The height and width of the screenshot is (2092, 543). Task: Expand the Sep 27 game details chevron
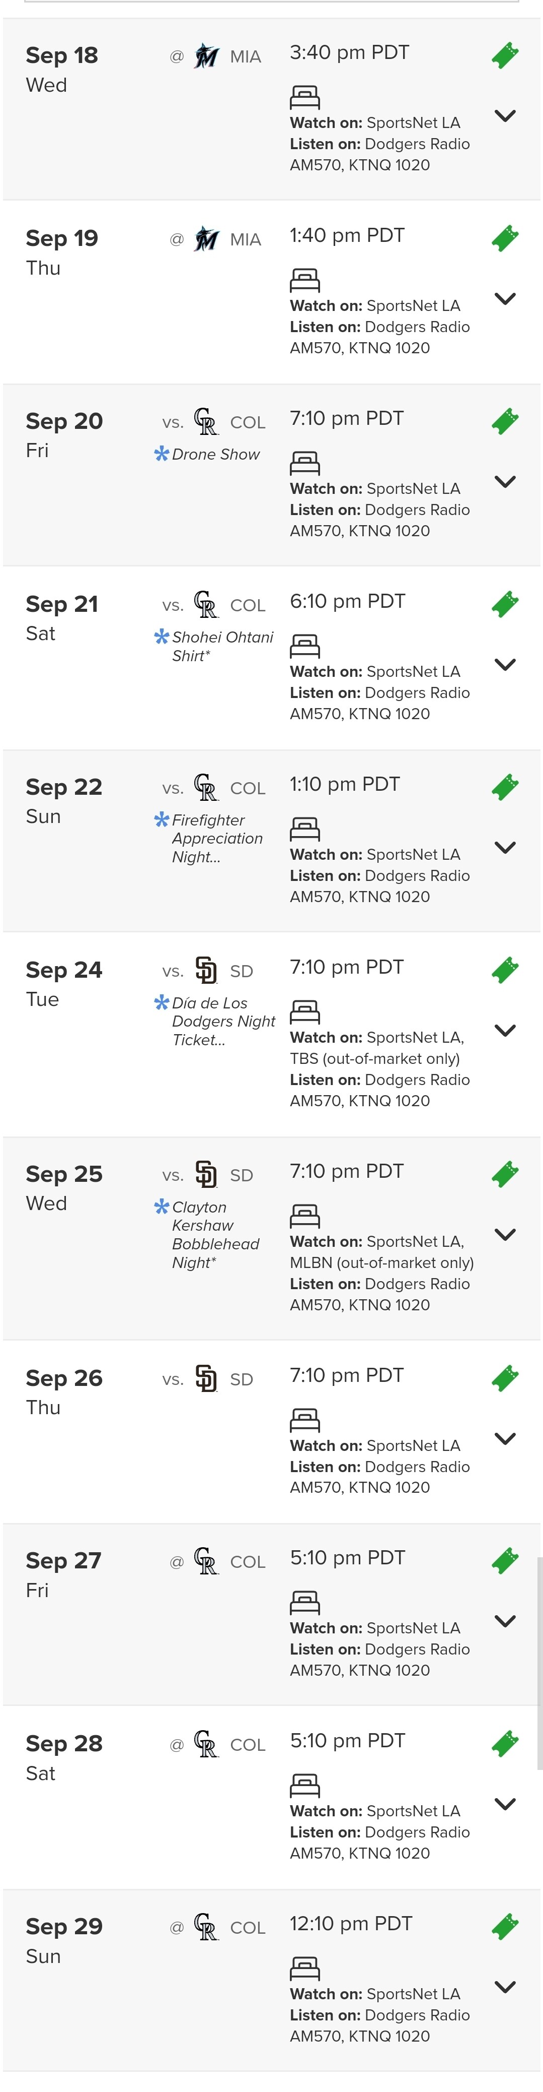(x=505, y=1621)
